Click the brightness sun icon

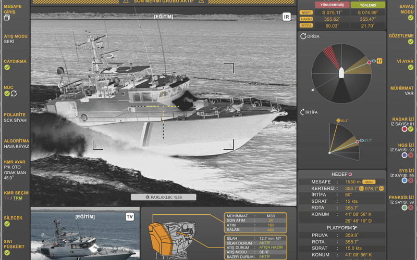148,197
